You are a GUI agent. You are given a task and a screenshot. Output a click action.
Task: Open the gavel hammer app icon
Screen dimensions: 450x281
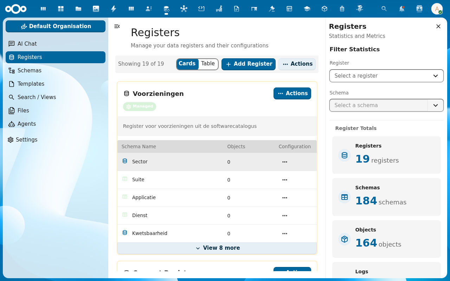(x=272, y=9)
